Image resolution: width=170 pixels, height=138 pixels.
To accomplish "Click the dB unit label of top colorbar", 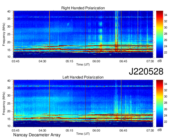I will [159, 61].
